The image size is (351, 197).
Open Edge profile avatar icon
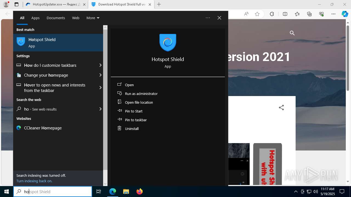point(6,4)
